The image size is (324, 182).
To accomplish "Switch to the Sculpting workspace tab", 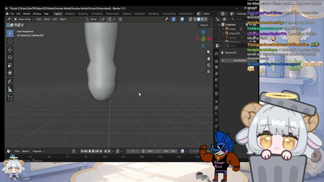I will [x=83, y=14].
